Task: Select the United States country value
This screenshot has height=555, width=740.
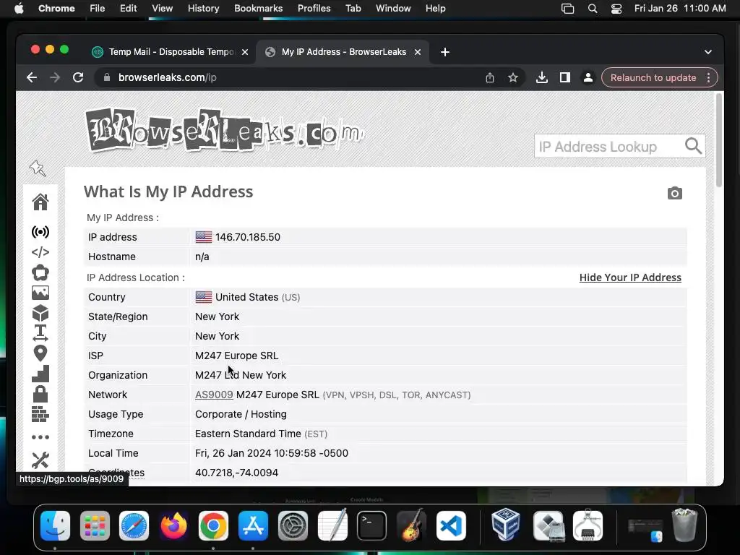Action: [x=247, y=297]
